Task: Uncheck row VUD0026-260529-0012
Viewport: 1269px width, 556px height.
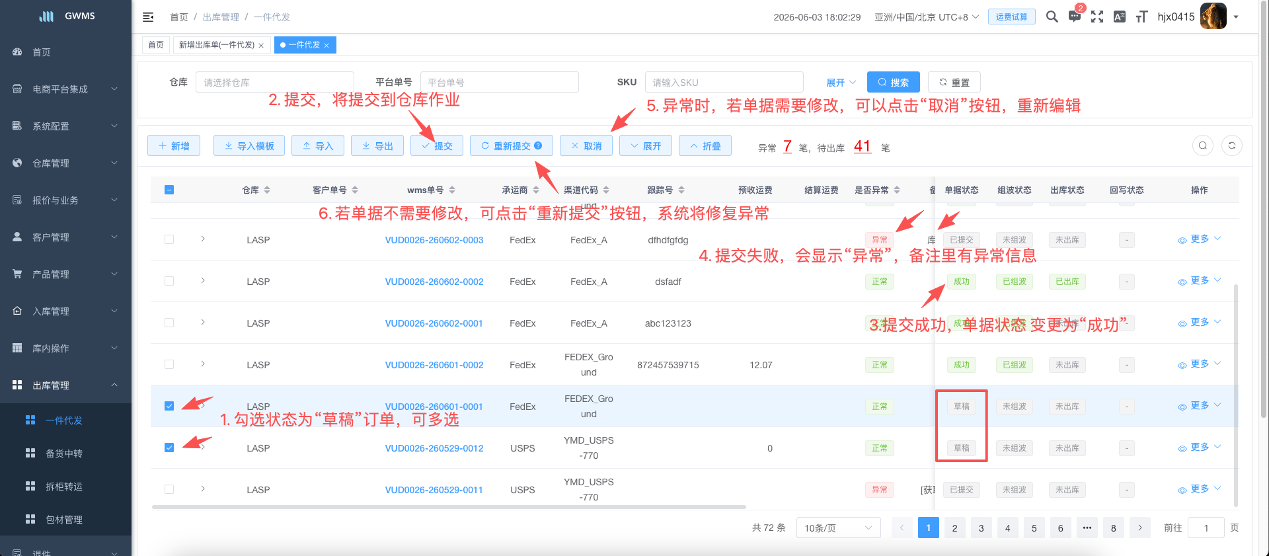Action: (169, 448)
